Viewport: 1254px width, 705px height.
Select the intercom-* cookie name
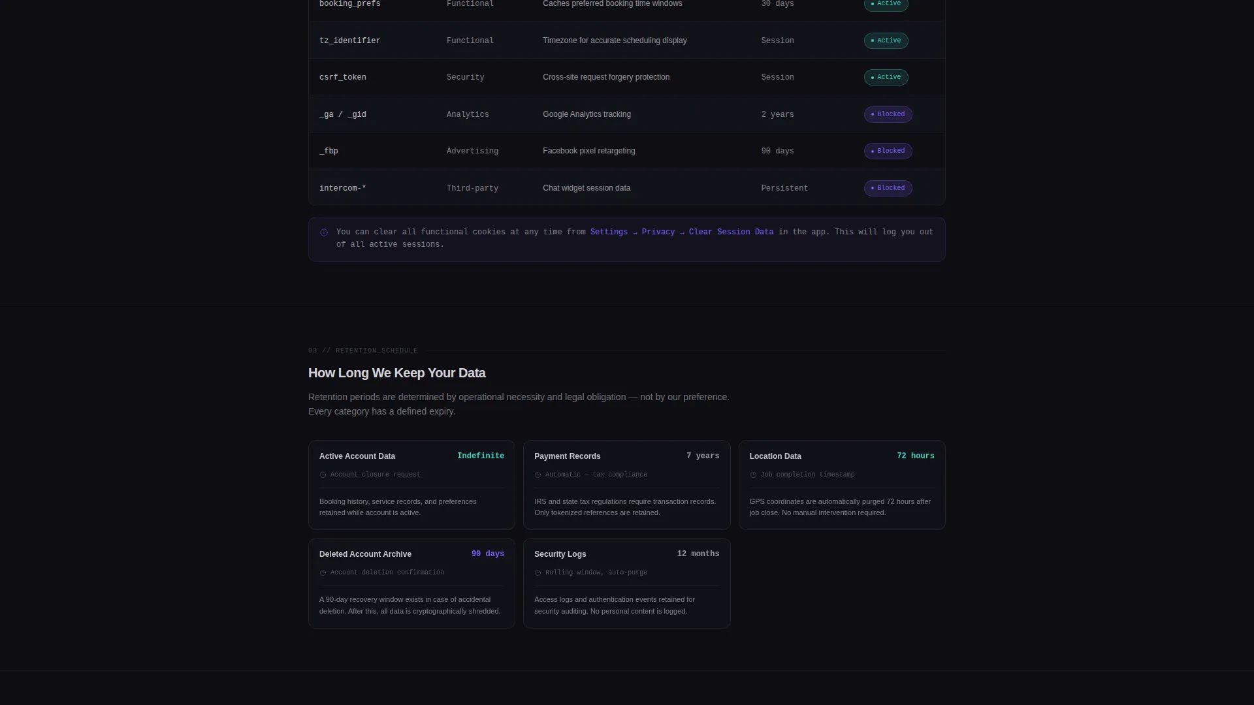(342, 188)
